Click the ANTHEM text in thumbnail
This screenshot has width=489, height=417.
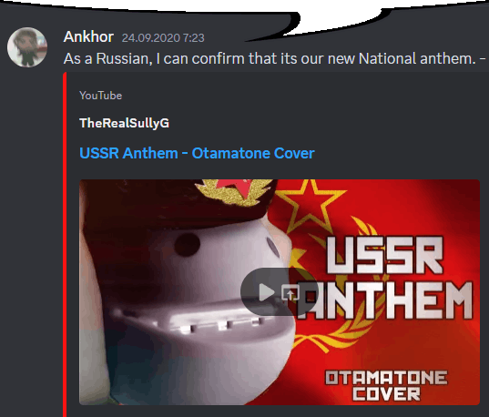point(384,300)
